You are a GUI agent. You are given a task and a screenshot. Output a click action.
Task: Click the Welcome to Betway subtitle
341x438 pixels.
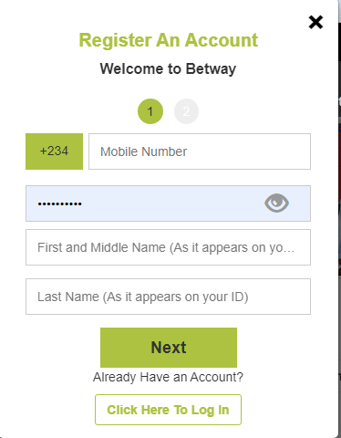pos(168,68)
